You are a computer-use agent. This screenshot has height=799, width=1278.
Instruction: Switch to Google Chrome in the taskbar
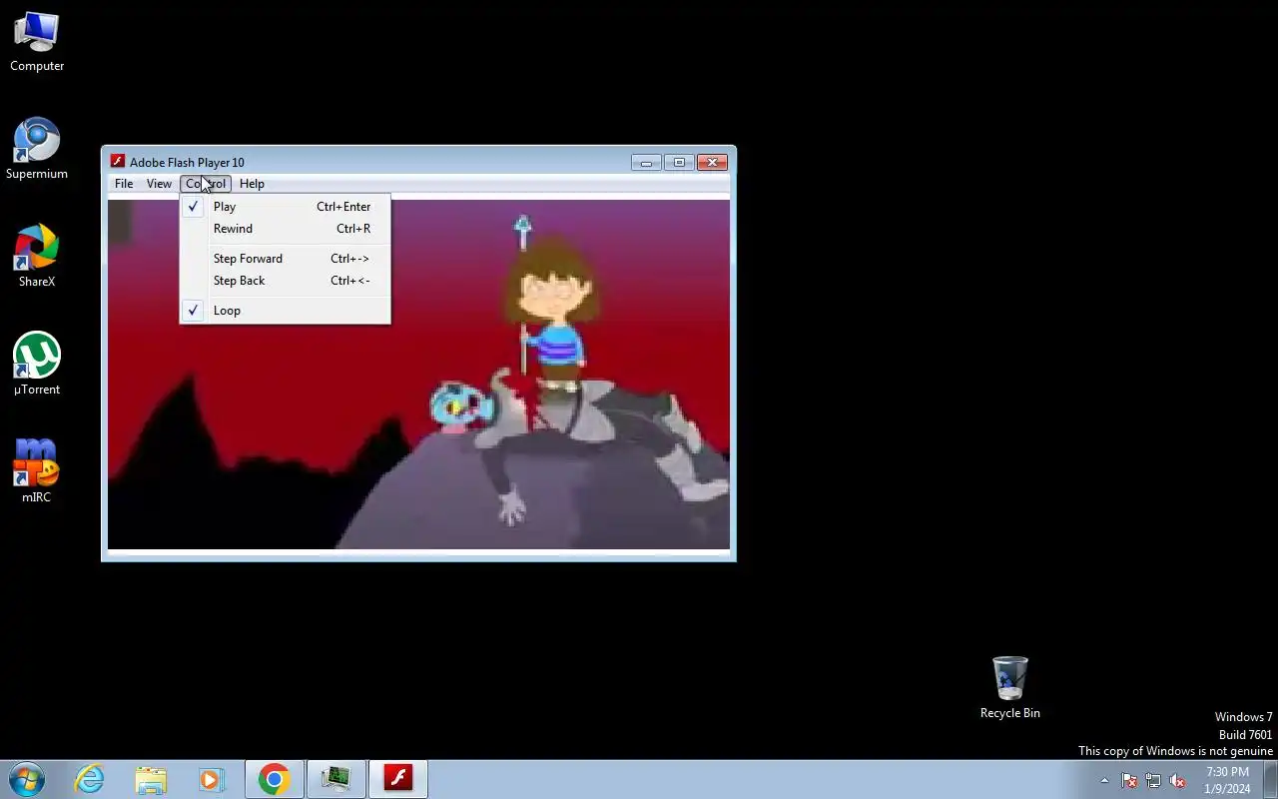[275, 779]
